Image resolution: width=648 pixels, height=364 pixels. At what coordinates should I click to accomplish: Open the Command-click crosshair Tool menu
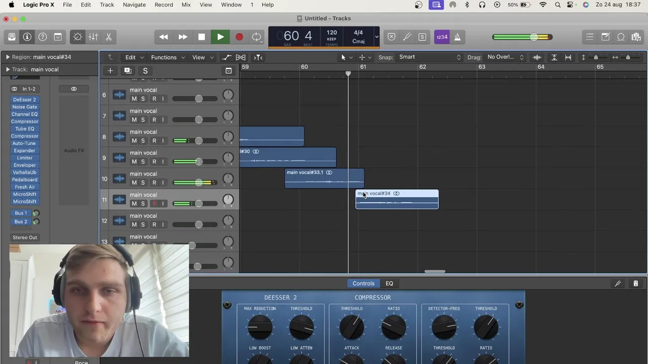point(364,57)
